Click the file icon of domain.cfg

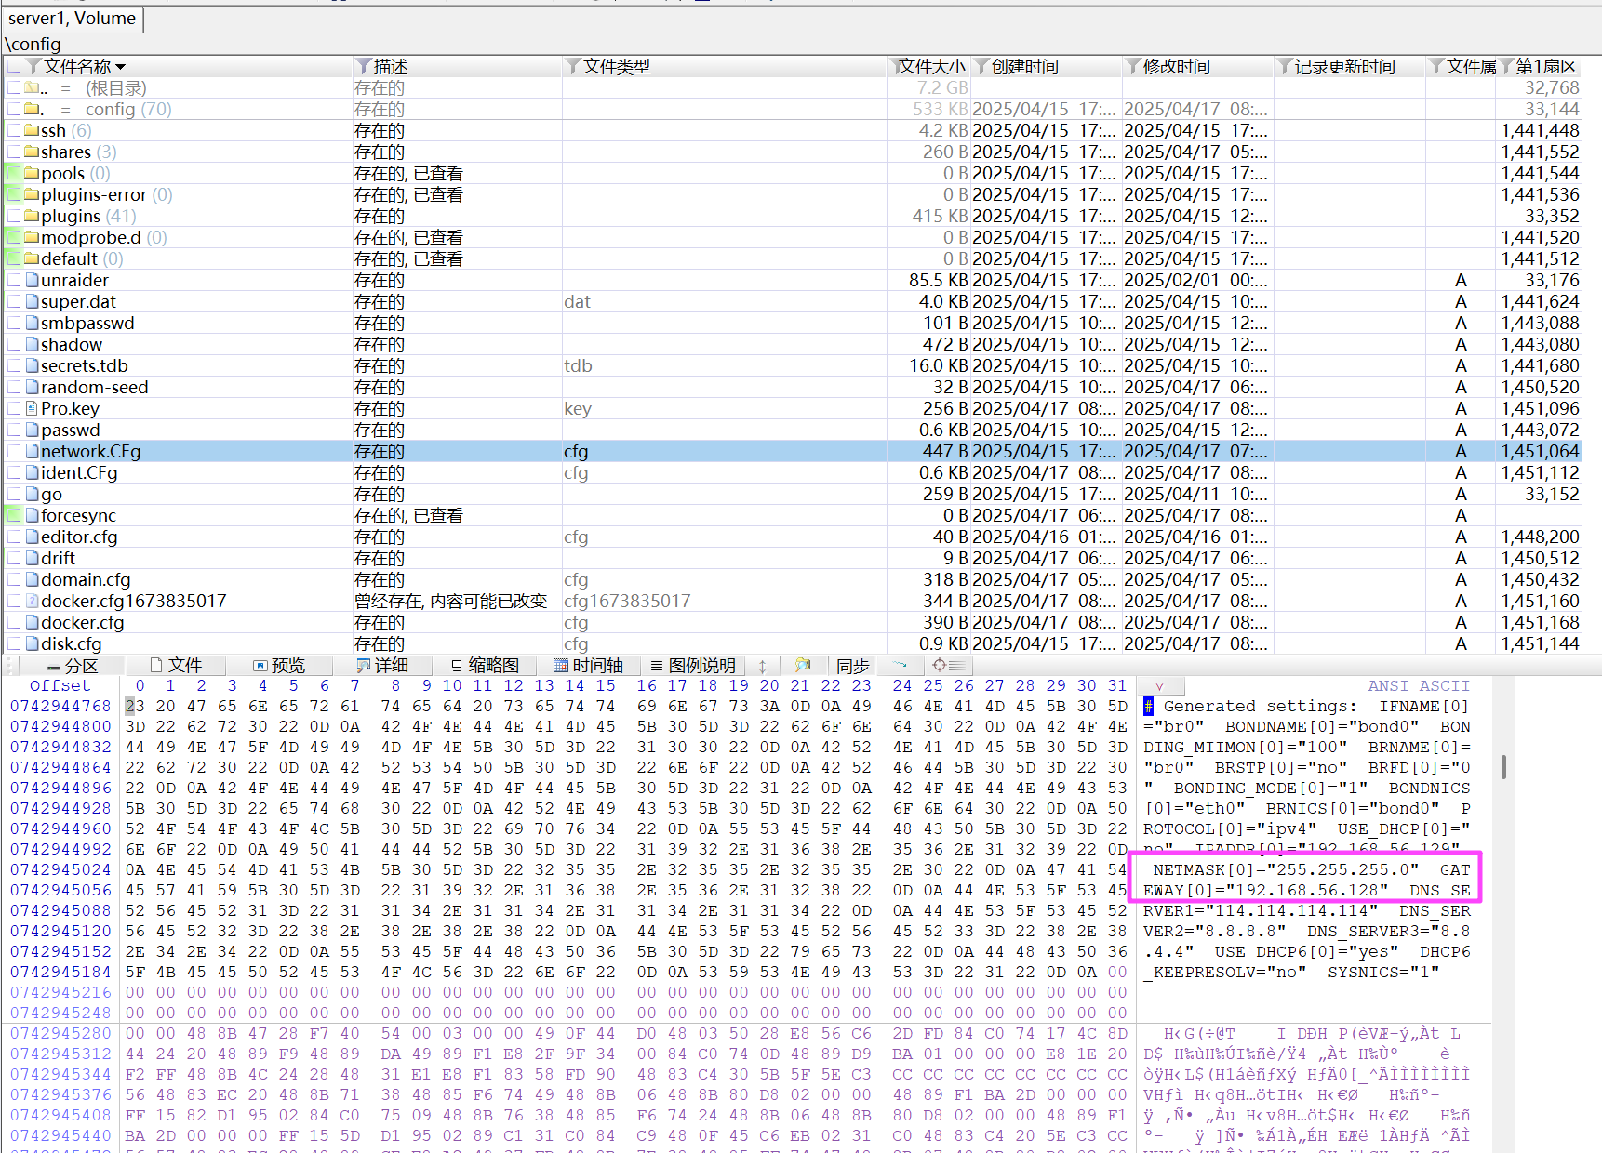point(33,579)
